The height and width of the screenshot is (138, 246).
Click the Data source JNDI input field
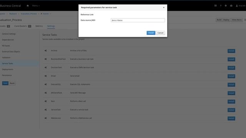click(138, 20)
